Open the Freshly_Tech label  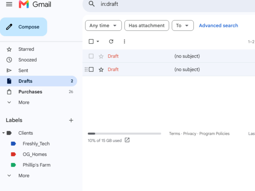click(x=36, y=144)
